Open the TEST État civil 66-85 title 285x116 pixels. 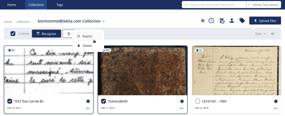click(29, 101)
